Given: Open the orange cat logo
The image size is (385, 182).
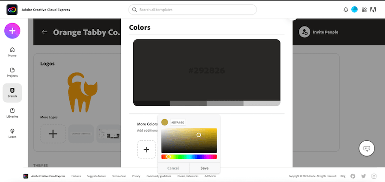Looking at the screenshot, I should tap(83, 92).
